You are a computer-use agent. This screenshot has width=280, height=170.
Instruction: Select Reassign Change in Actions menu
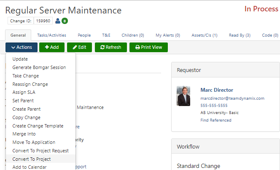[x=30, y=84]
